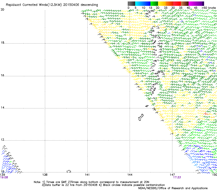Click the purple 19:08 time stamp
Viewport: 217px width, 190px height.
pyautogui.click(x=4, y=177)
